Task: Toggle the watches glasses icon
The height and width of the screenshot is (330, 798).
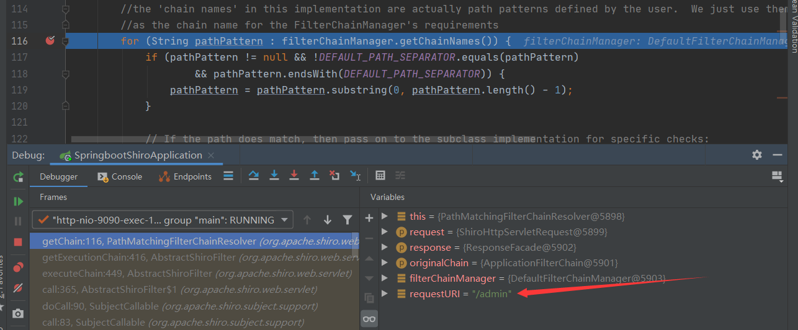Action: click(369, 318)
